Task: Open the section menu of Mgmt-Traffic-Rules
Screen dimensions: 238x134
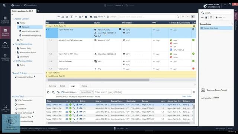Action: (194, 26)
